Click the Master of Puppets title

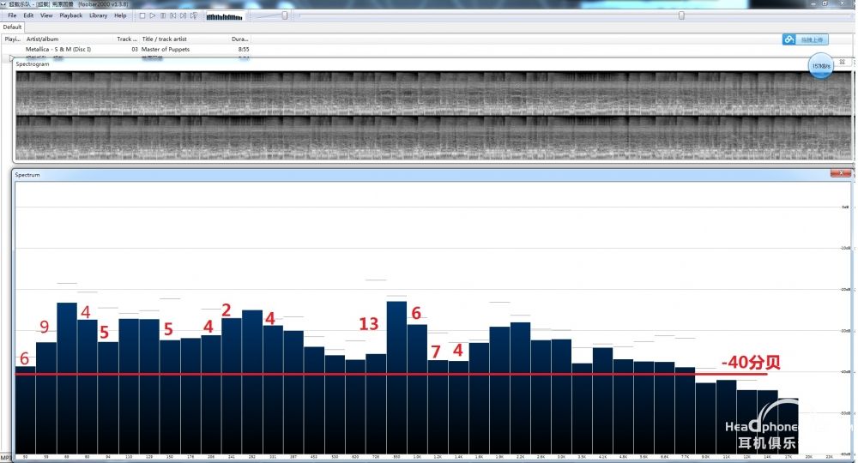pyautogui.click(x=166, y=49)
